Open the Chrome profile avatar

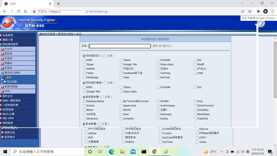click(x=265, y=11)
